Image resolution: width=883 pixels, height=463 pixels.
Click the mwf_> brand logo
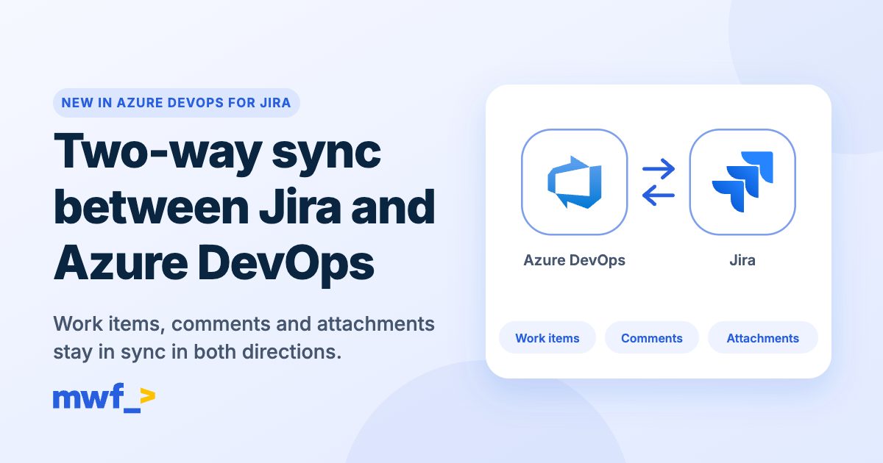pos(104,399)
